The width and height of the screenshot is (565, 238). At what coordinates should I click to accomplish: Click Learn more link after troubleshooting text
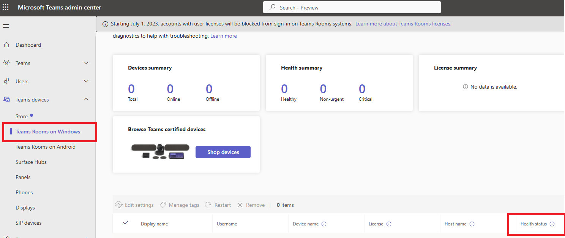(224, 36)
